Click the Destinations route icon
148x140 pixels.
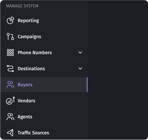coord(10,68)
